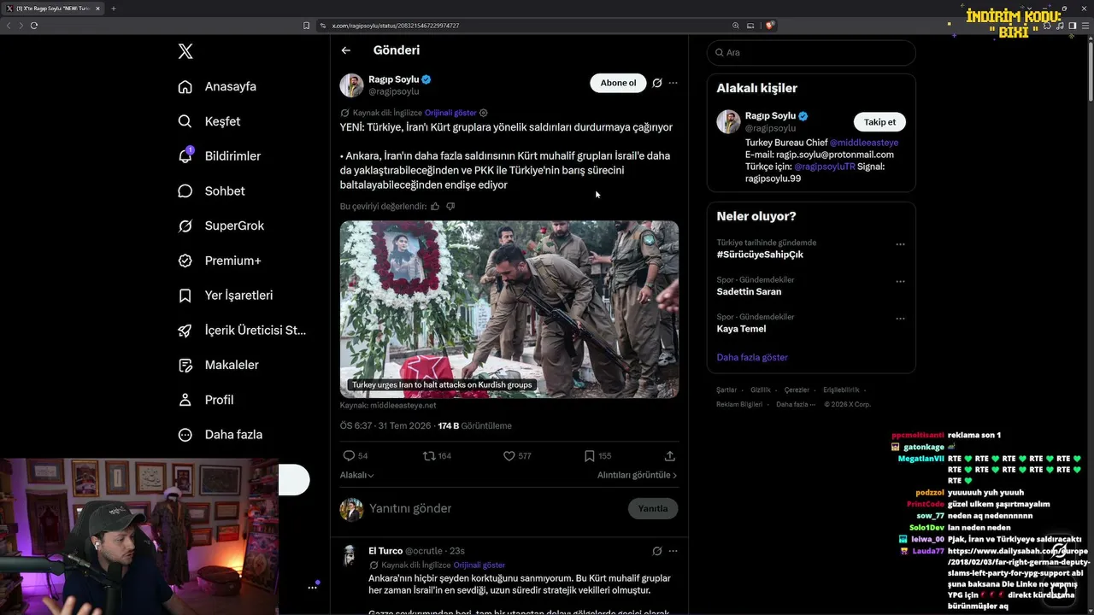This screenshot has width=1094, height=615.
Task: Go back with the Gönderi arrow
Action: tap(346, 50)
